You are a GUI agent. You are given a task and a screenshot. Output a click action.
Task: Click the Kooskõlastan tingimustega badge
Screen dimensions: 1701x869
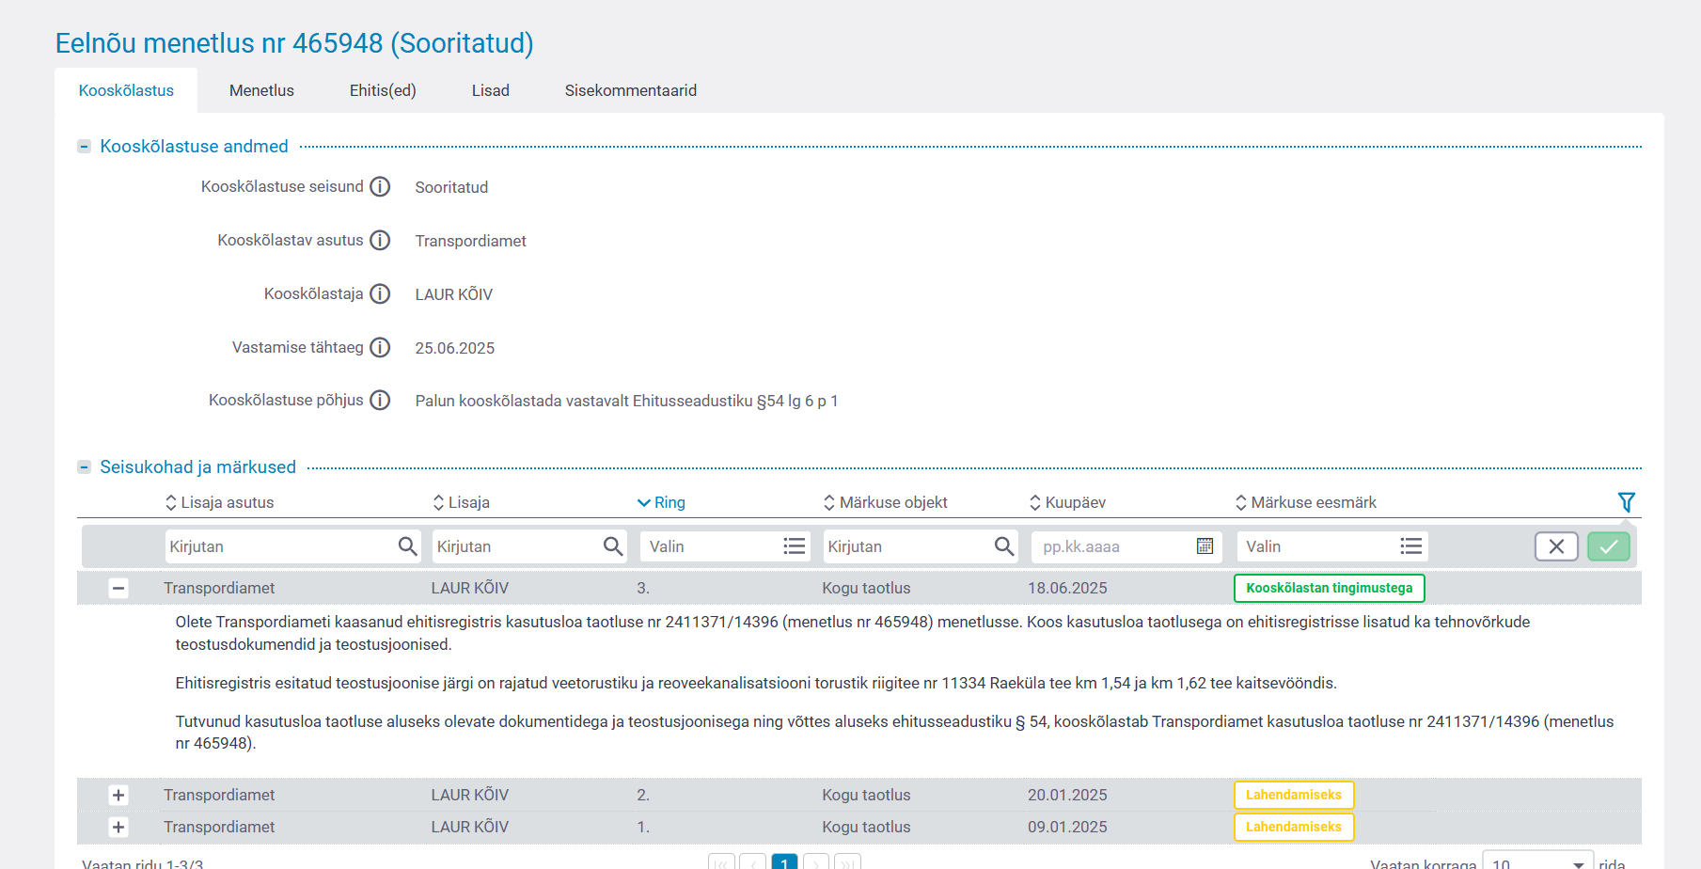click(x=1330, y=588)
